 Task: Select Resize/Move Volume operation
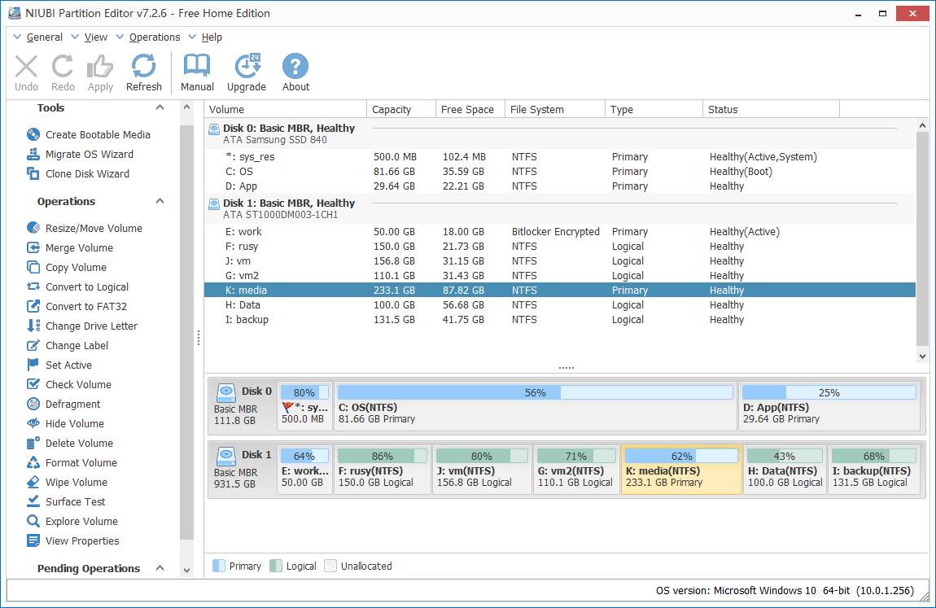pyautogui.click(x=94, y=229)
